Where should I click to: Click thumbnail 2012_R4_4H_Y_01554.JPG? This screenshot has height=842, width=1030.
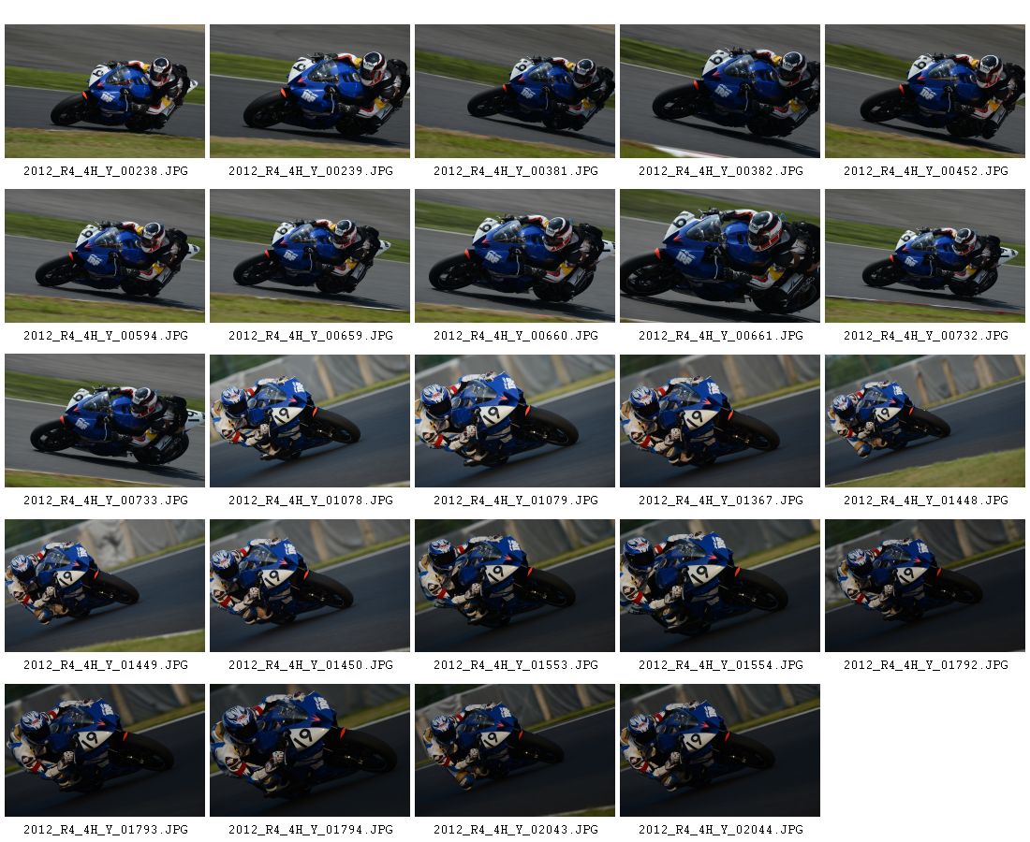coord(720,586)
